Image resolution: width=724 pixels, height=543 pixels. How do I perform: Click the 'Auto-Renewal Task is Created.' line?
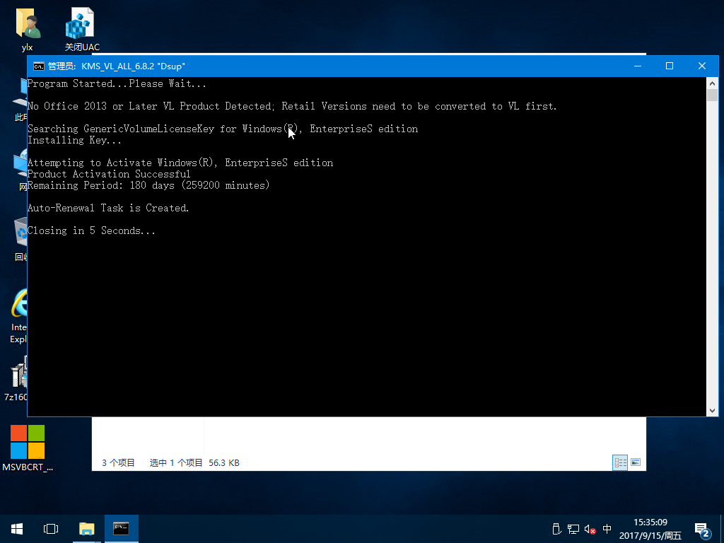pyautogui.click(x=108, y=208)
